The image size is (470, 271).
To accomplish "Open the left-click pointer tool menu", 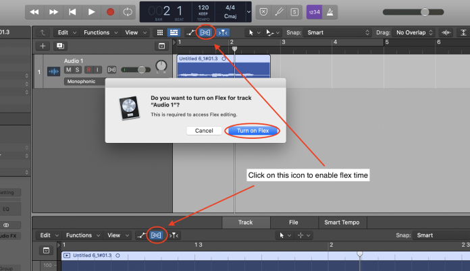I will [x=253, y=32].
